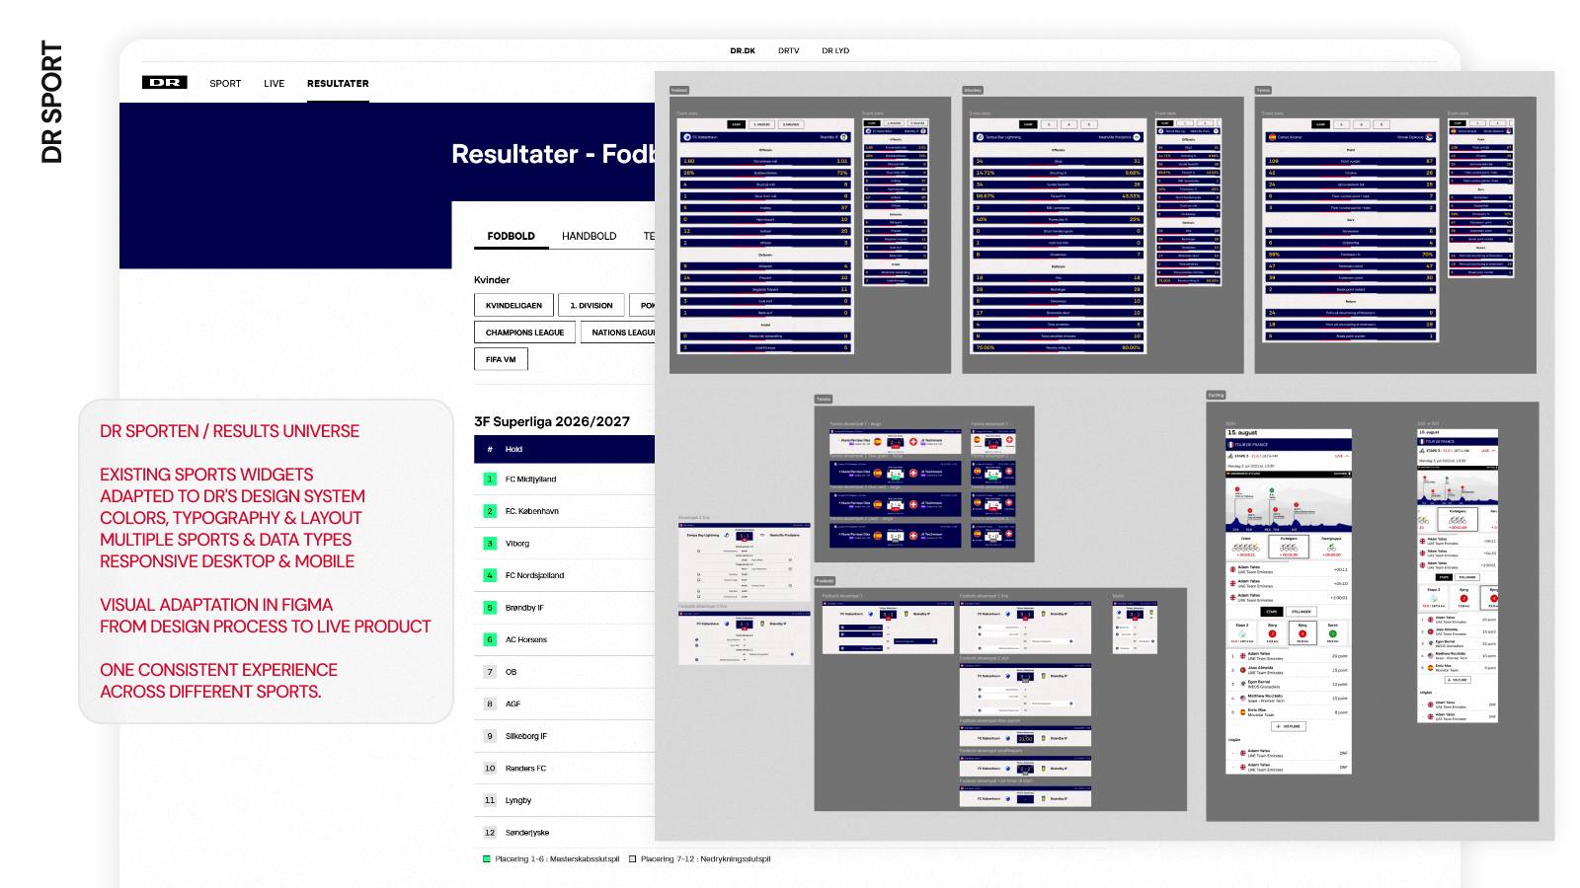The width and height of the screenshot is (1580, 888).
Task: Click the Brøndby IF row
Action: click(x=565, y=608)
